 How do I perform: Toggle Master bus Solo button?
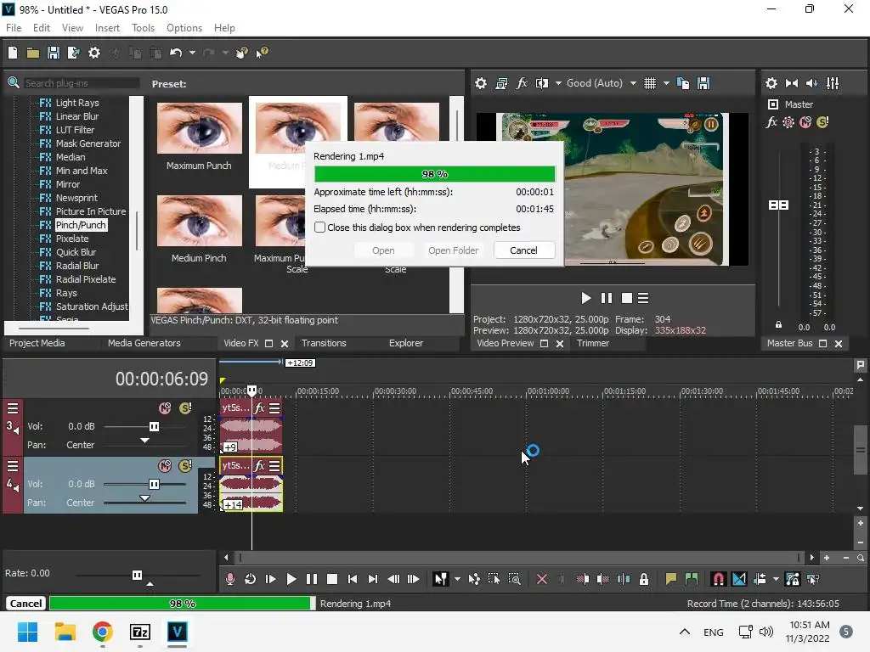822,122
